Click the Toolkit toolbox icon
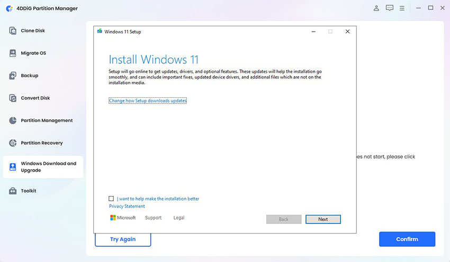 13,191
